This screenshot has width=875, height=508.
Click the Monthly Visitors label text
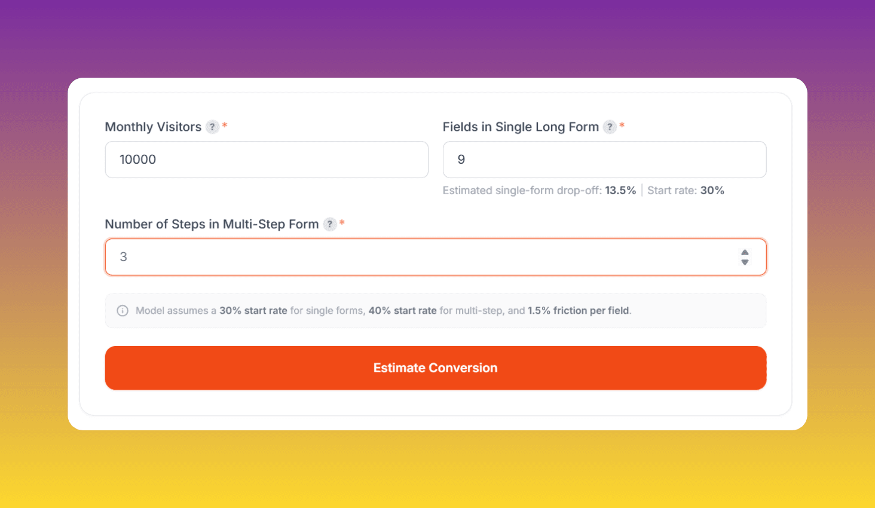pos(153,127)
